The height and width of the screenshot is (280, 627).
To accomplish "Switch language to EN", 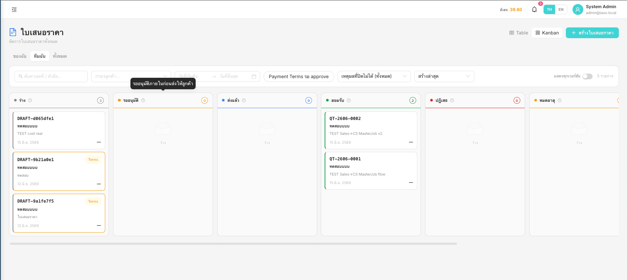I will tap(561, 10).
